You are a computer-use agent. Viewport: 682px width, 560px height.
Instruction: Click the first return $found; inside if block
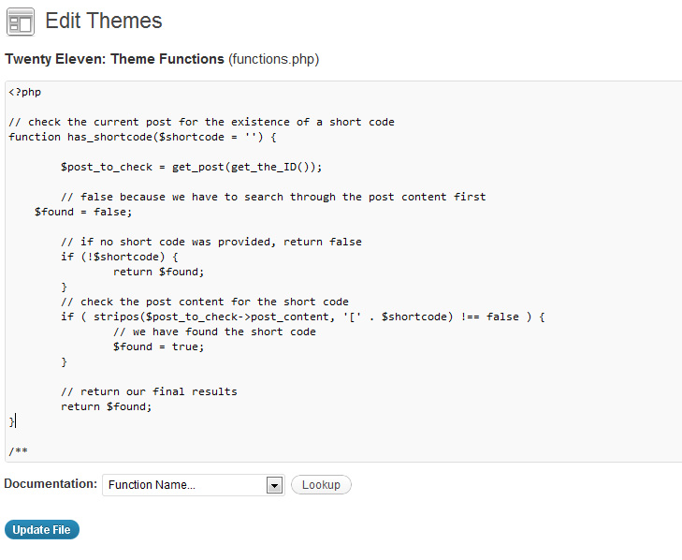pyautogui.click(x=158, y=273)
